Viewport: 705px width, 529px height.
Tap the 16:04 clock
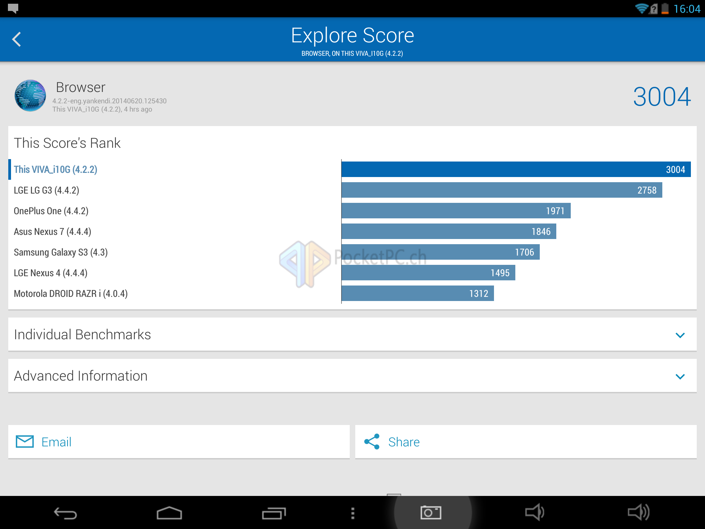coord(687,9)
